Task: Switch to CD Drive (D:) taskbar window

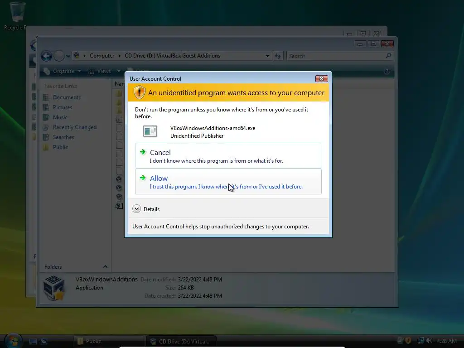Action: coord(181,341)
